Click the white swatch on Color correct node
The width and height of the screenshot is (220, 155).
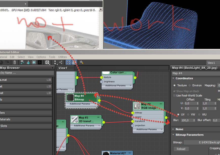[106, 73]
